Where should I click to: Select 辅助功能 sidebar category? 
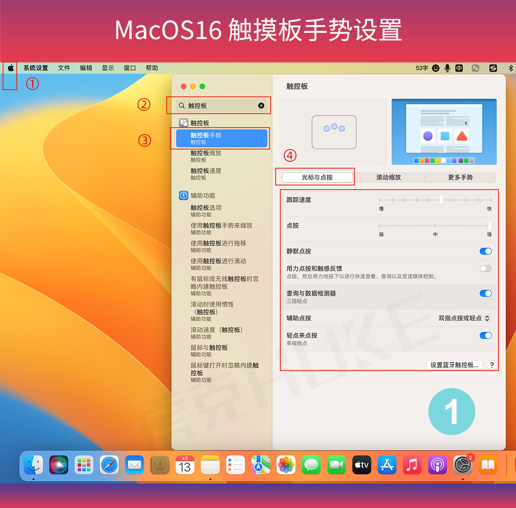(x=197, y=195)
